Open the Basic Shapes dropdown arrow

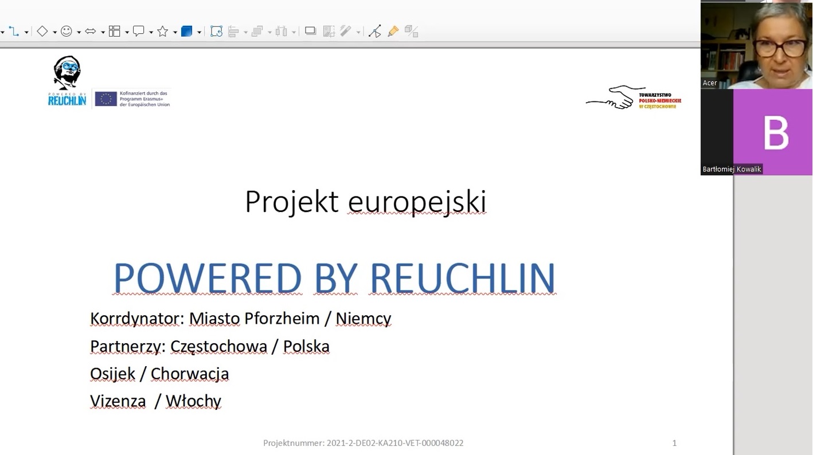point(54,33)
